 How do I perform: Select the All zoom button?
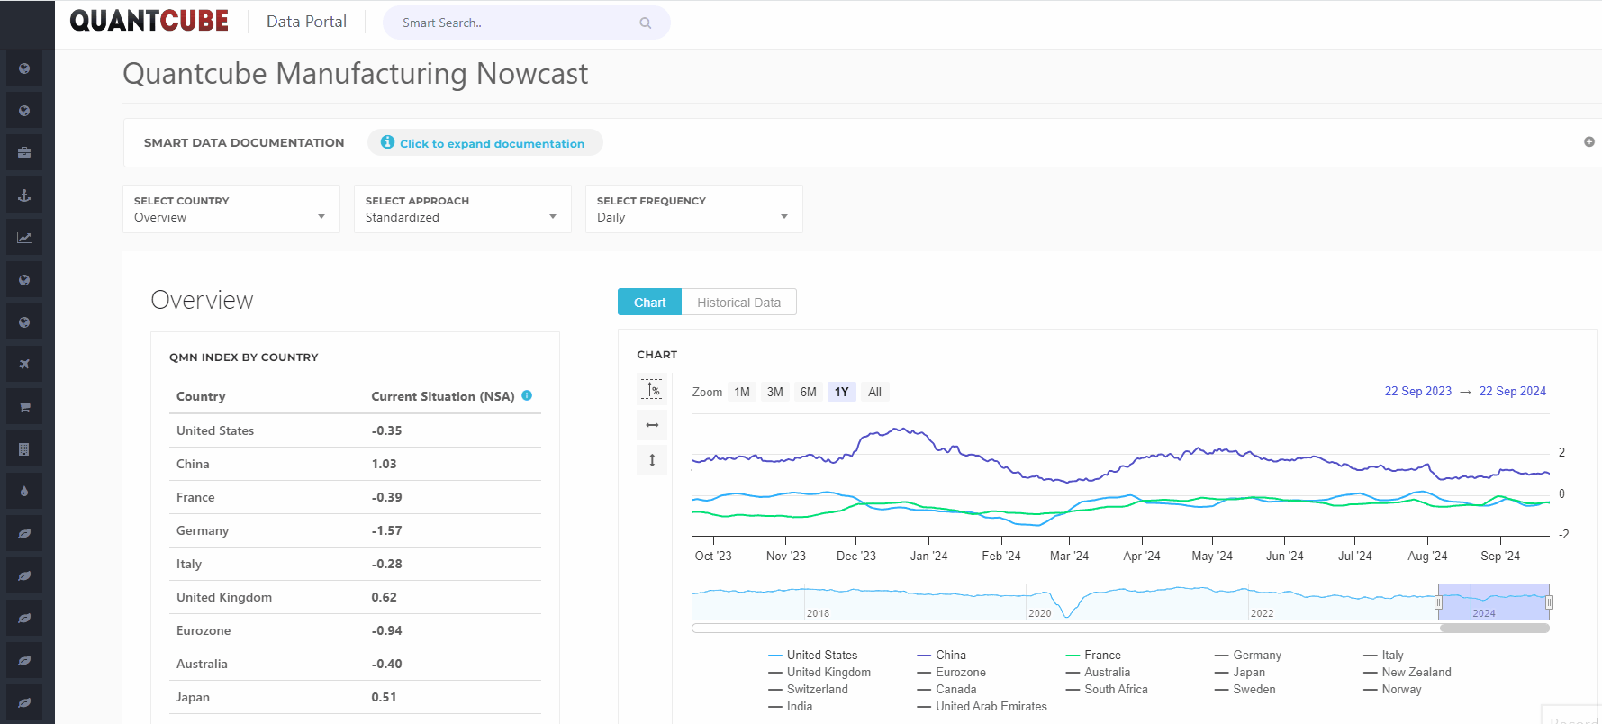point(874,392)
